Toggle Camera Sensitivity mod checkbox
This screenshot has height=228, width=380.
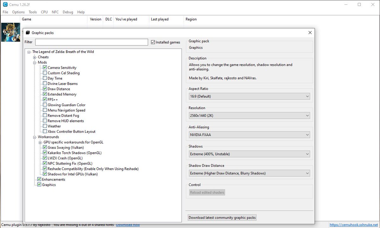click(45, 68)
